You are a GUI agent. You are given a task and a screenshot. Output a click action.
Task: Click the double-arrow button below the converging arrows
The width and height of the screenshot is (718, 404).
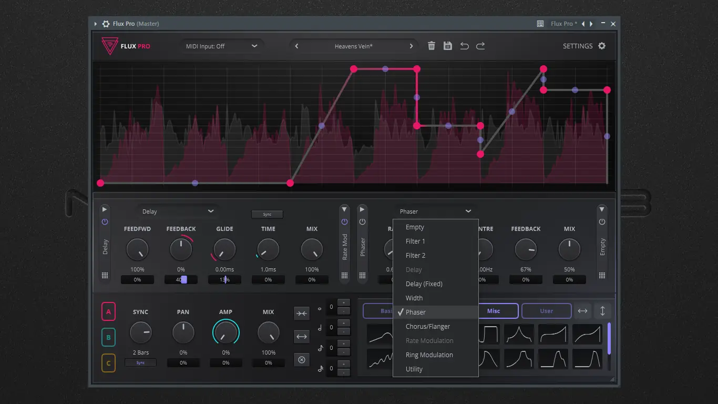tap(302, 336)
